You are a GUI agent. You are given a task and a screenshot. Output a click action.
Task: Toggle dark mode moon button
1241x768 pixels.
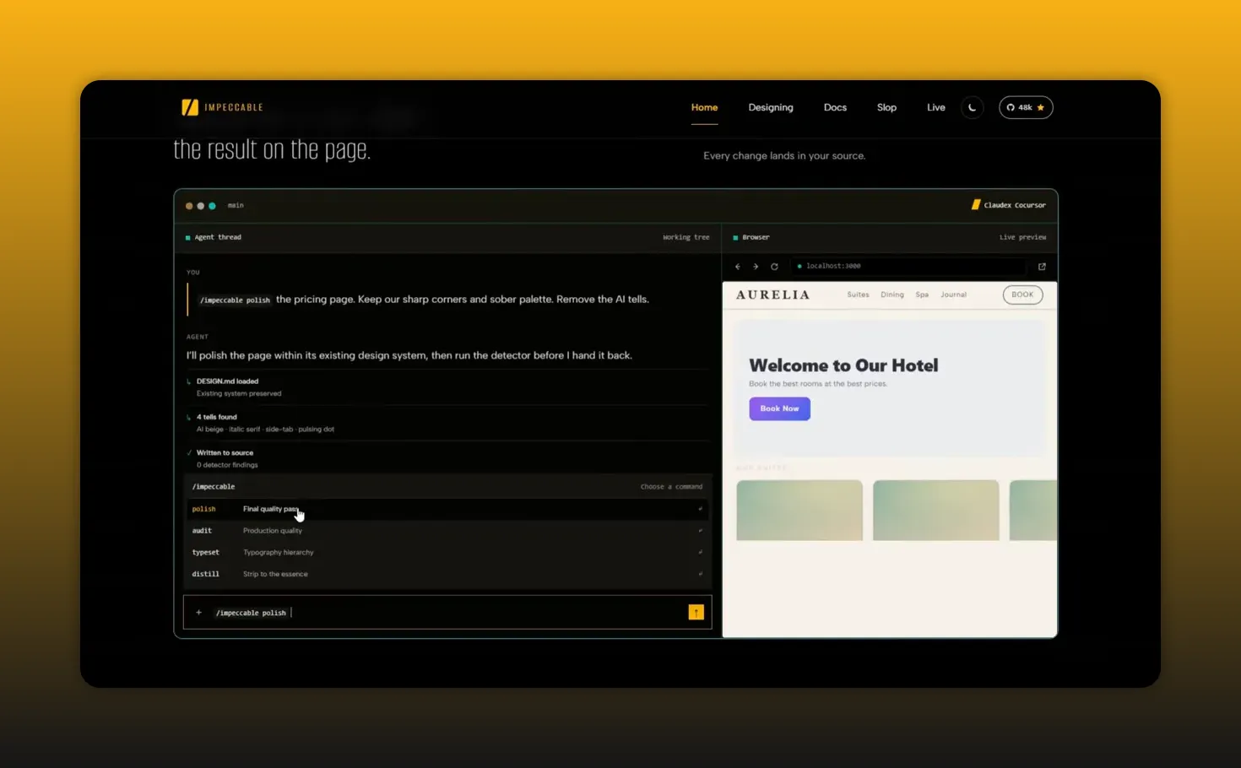tap(973, 107)
